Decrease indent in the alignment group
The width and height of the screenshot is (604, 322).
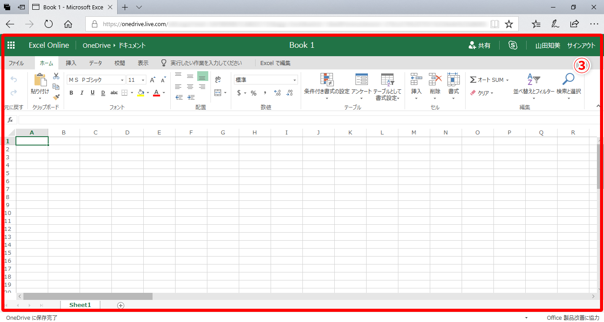(x=179, y=97)
